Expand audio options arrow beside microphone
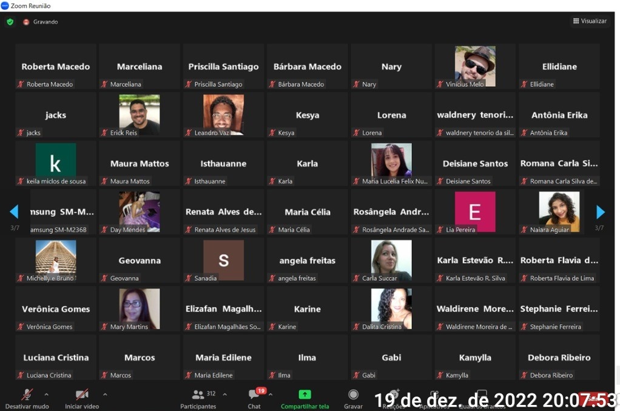Image resolution: width=620 pixels, height=411 pixels. [x=47, y=394]
